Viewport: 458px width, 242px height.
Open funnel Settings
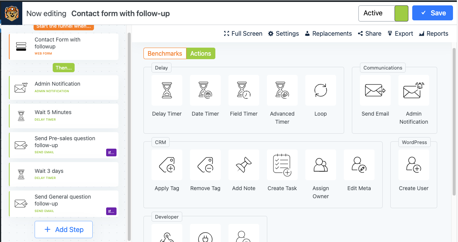tap(283, 33)
